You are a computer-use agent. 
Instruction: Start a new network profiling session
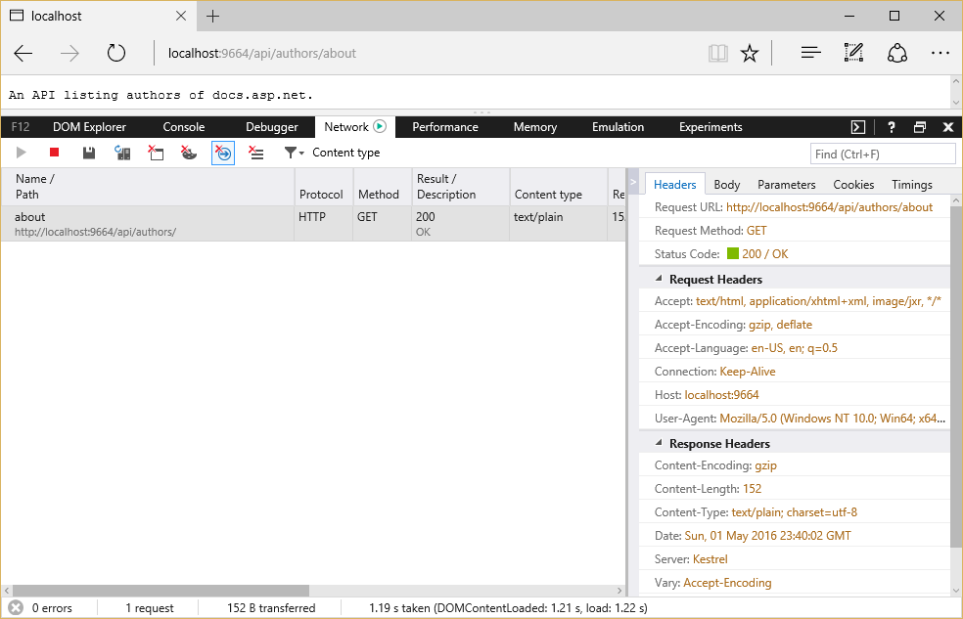[x=21, y=153]
